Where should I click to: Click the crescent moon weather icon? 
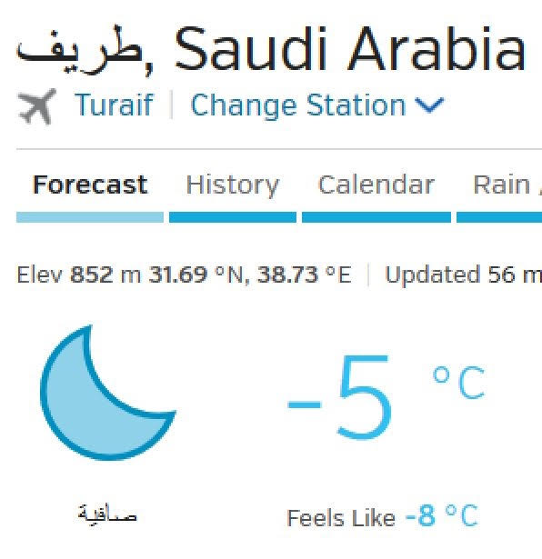pyautogui.click(x=107, y=393)
